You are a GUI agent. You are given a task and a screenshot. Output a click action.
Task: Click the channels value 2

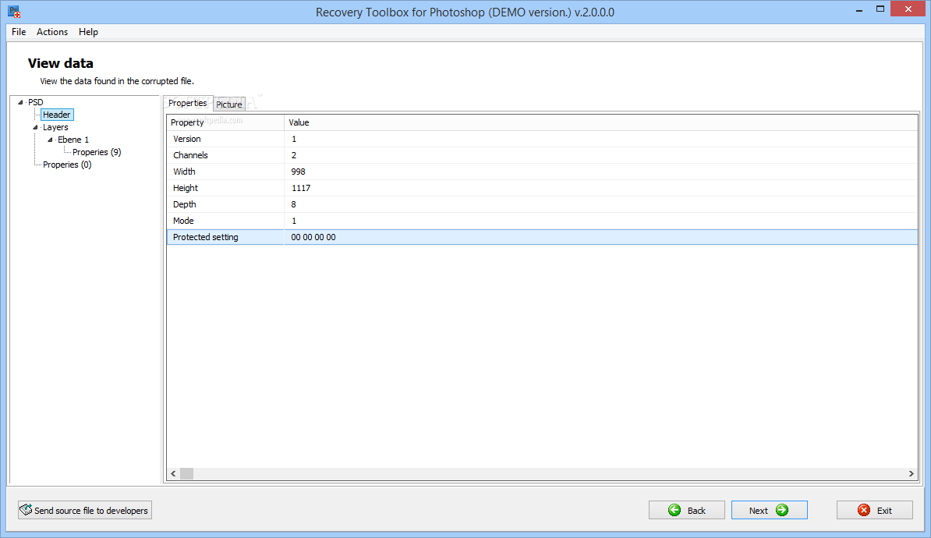point(293,155)
